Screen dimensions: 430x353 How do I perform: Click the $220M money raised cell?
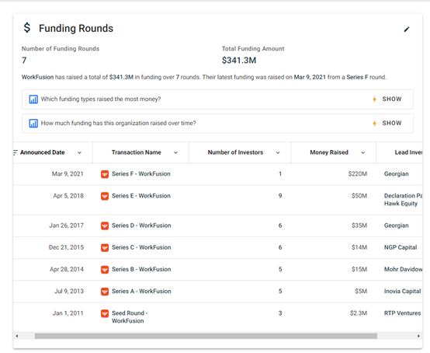coord(358,174)
